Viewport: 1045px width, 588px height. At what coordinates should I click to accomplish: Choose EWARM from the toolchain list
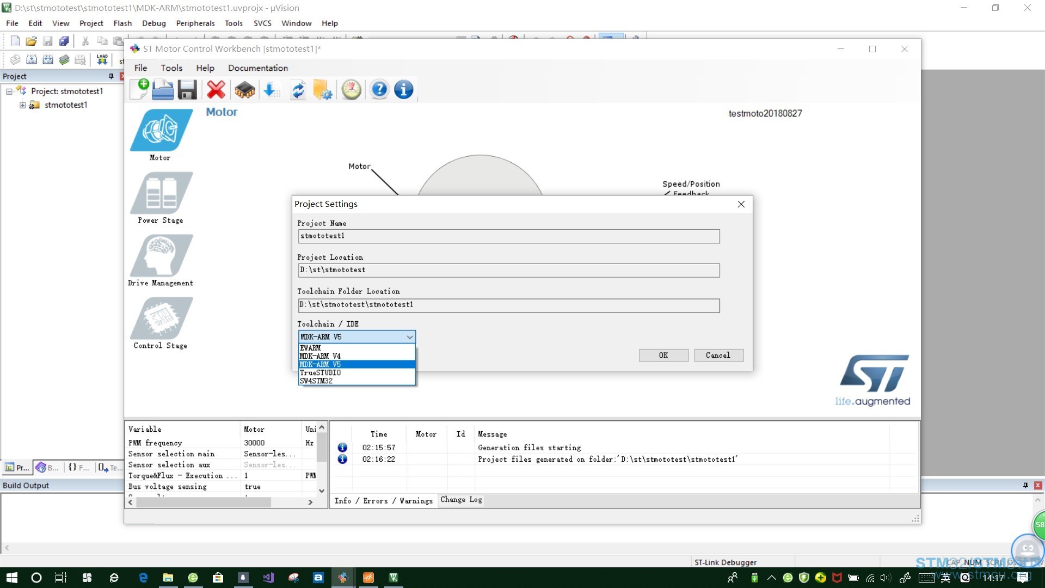(x=357, y=348)
